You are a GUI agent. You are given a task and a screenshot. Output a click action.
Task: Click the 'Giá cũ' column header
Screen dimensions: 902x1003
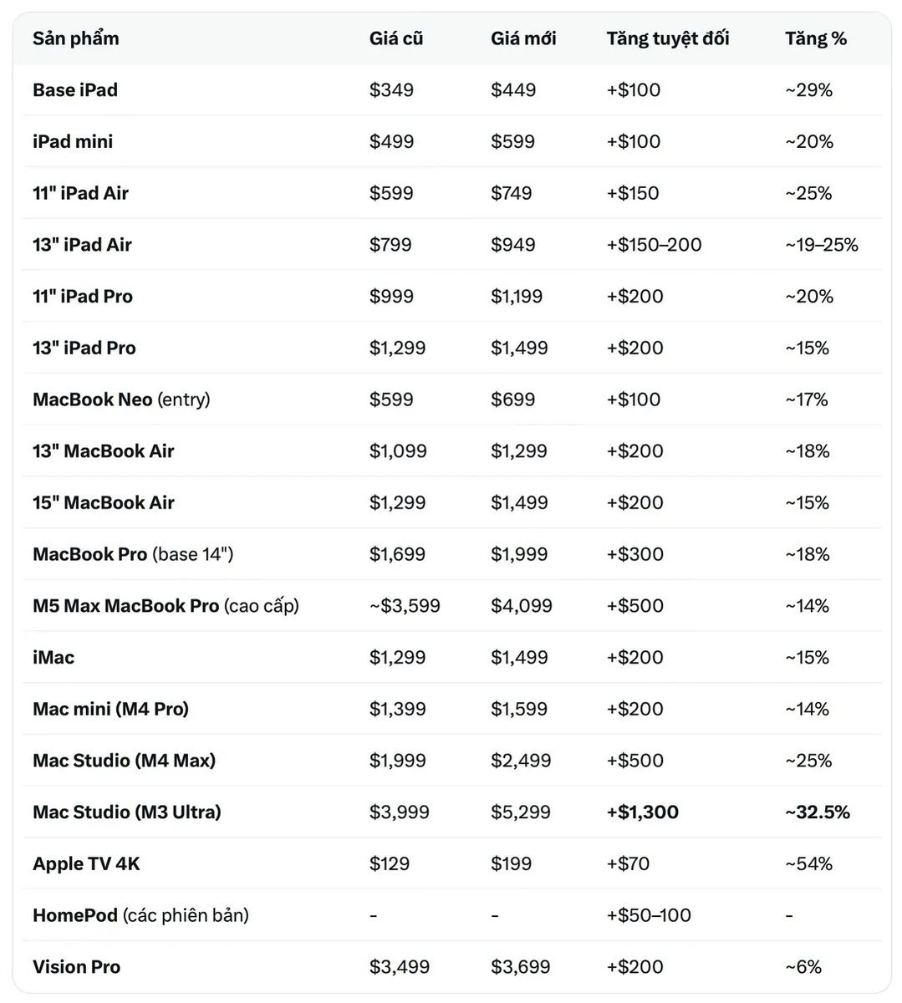[396, 38]
